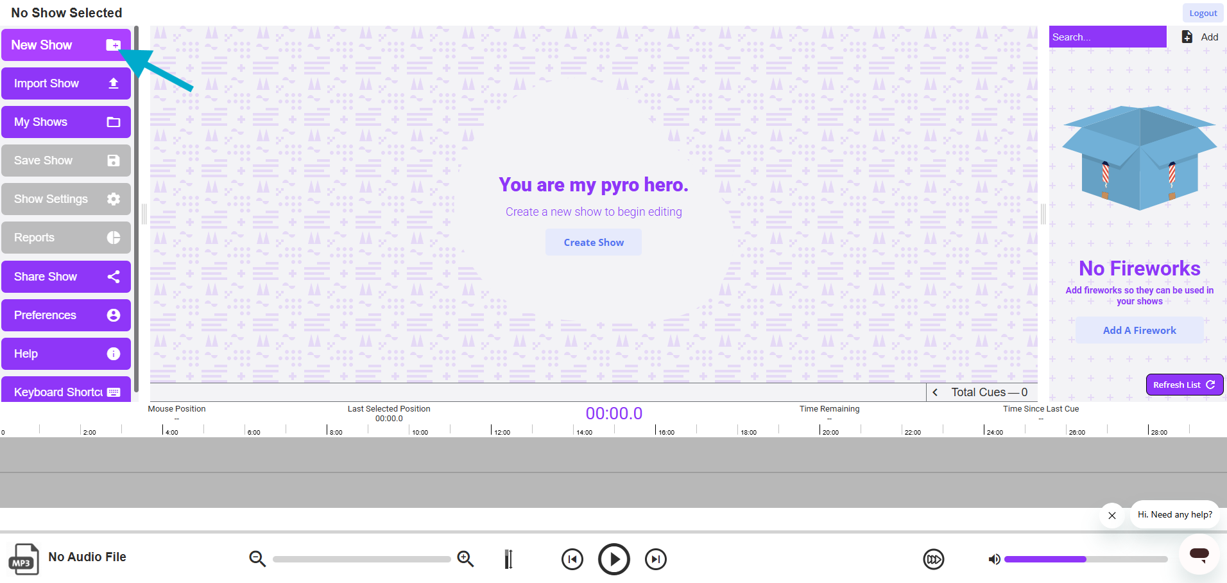
Task: Zoom in the timeline with magnifier
Action: pyautogui.click(x=465, y=559)
